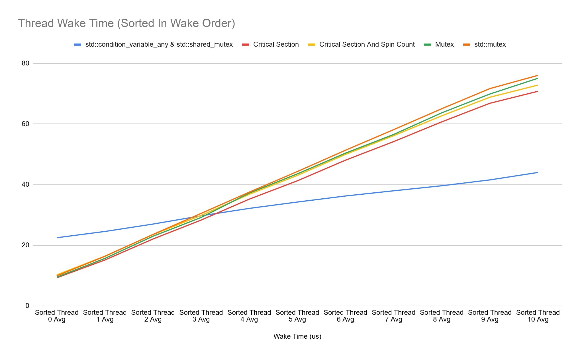Click the 80 value on the vertical axis
This screenshot has width=580, height=358.
click(x=25, y=63)
